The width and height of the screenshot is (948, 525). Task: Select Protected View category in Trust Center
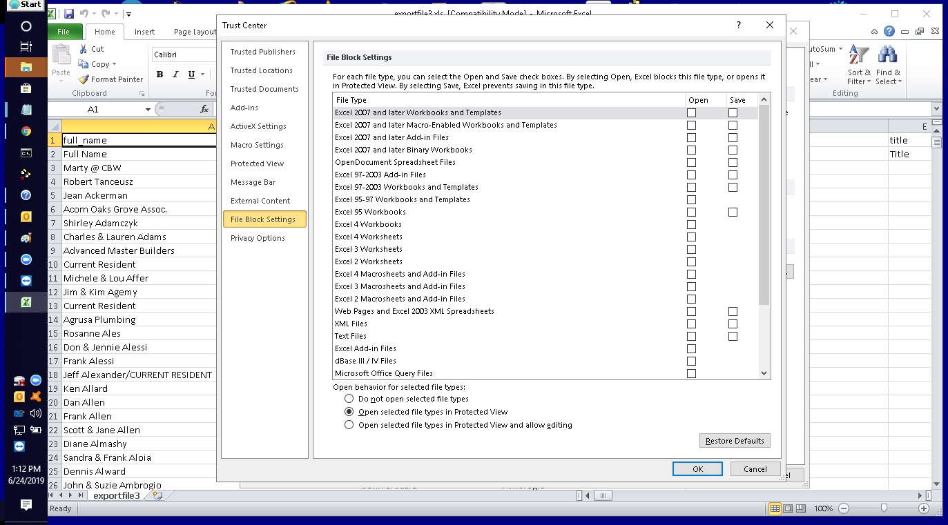pyautogui.click(x=258, y=164)
